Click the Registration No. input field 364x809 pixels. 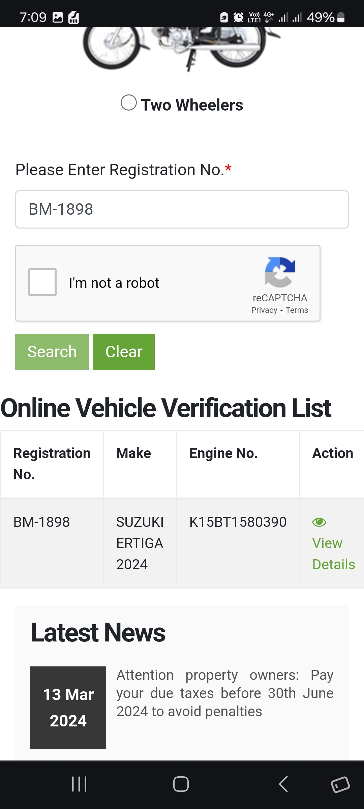pos(182,209)
